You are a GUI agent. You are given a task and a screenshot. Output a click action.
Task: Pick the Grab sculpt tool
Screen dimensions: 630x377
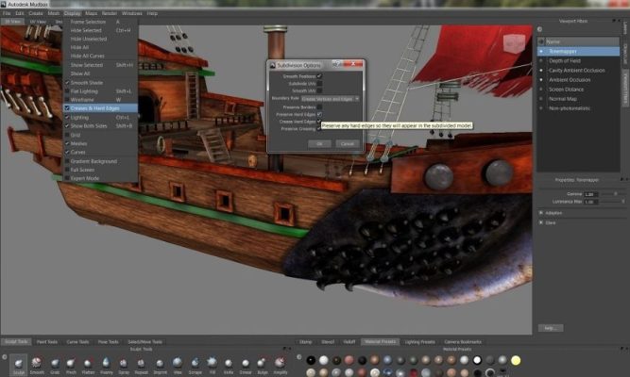56,361
